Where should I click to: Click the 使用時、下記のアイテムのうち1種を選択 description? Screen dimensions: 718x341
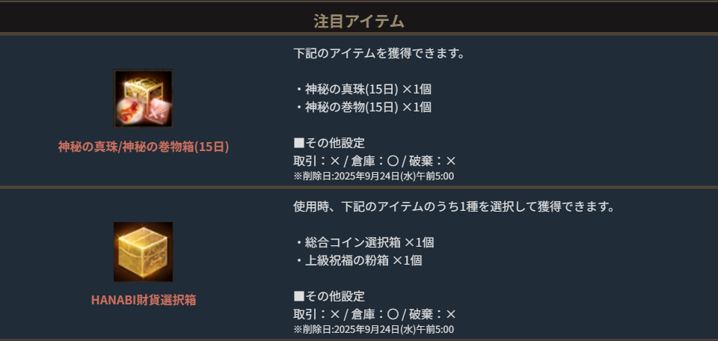coord(454,206)
